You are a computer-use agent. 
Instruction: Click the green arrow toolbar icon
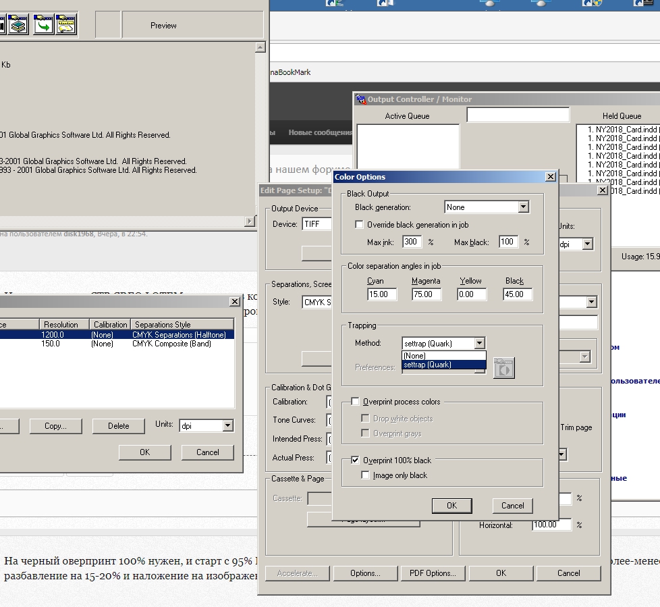[43, 26]
